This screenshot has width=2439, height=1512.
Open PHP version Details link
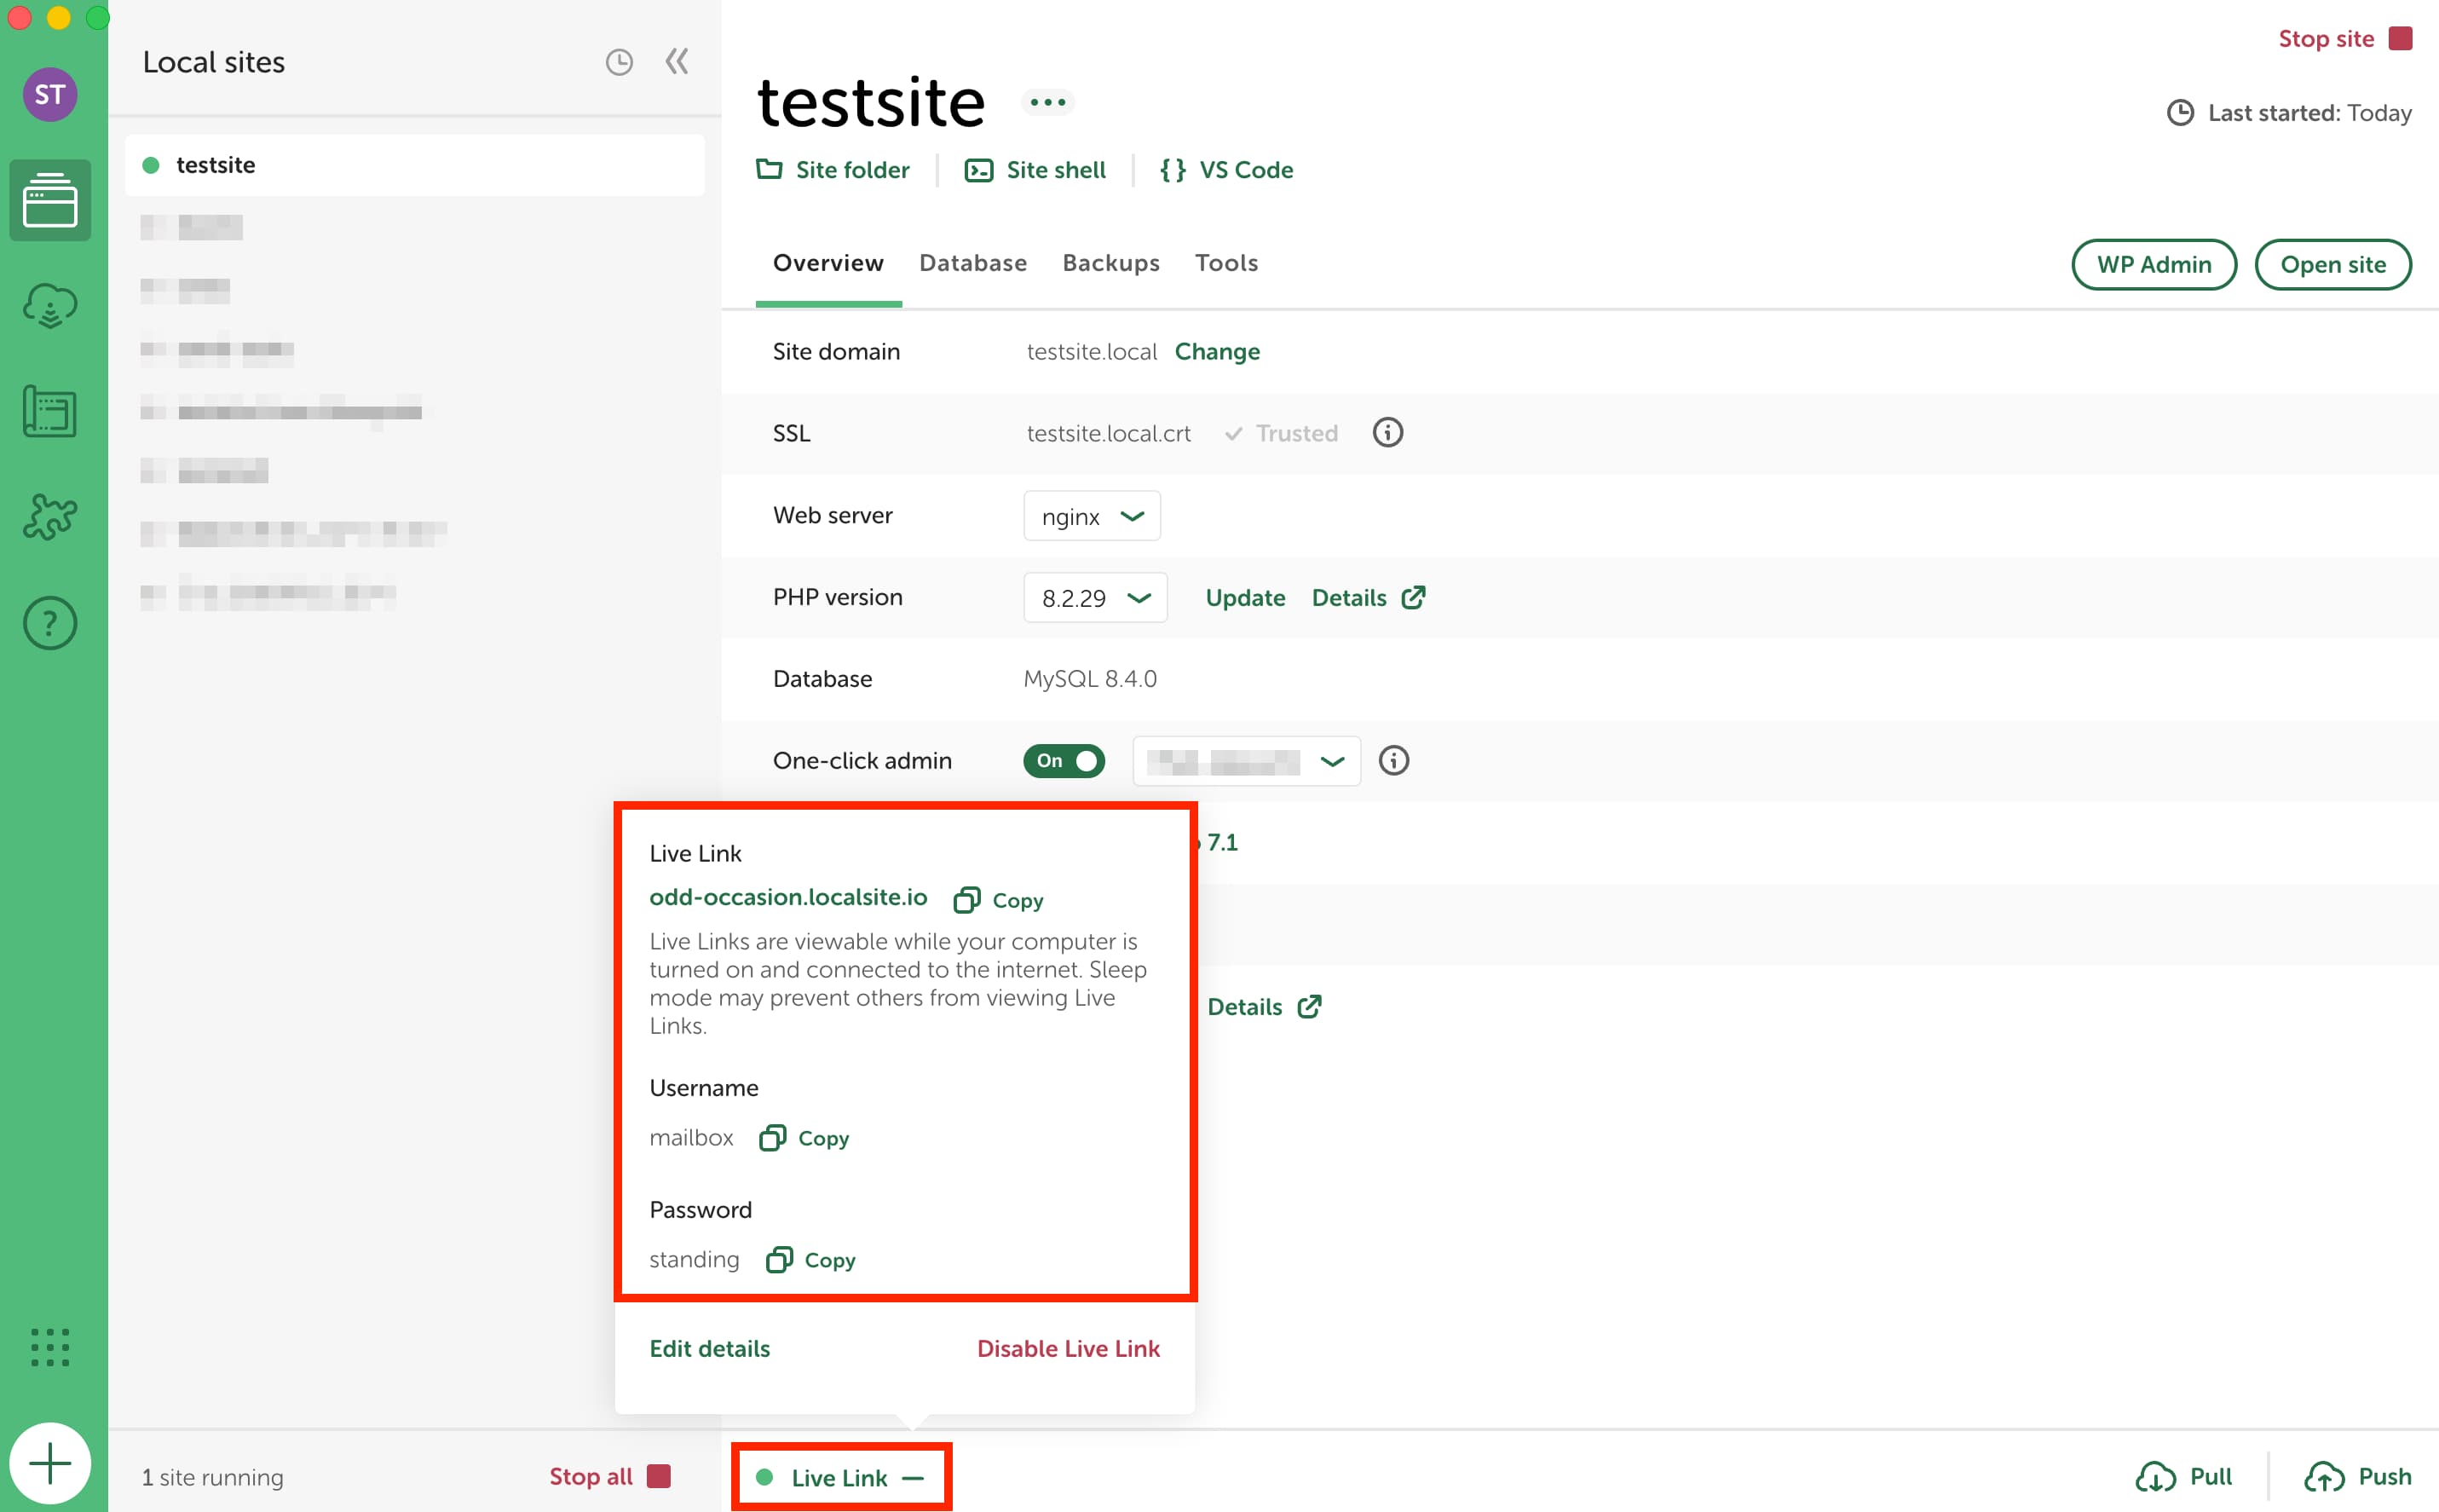coord(1369,598)
